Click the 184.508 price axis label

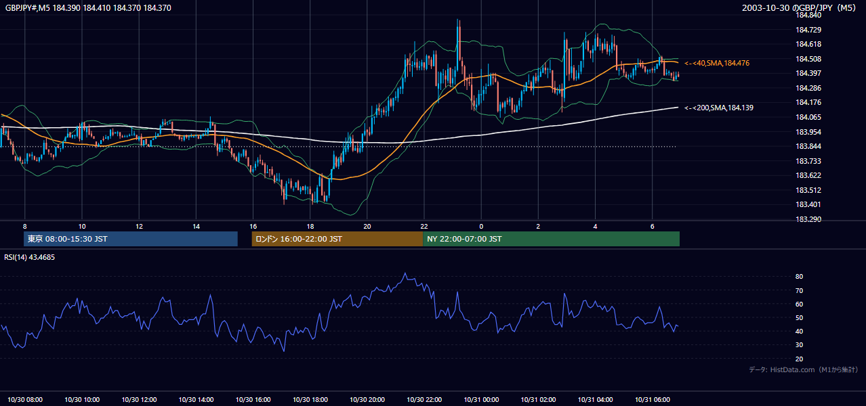click(x=808, y=59)
